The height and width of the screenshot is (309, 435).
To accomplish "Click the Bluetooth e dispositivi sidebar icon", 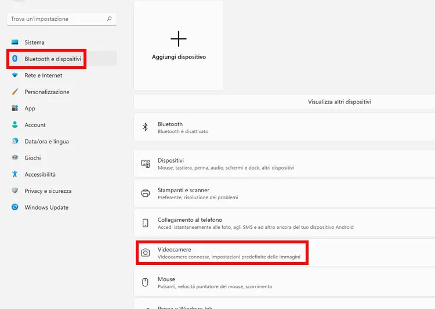I will coord(15,59).
